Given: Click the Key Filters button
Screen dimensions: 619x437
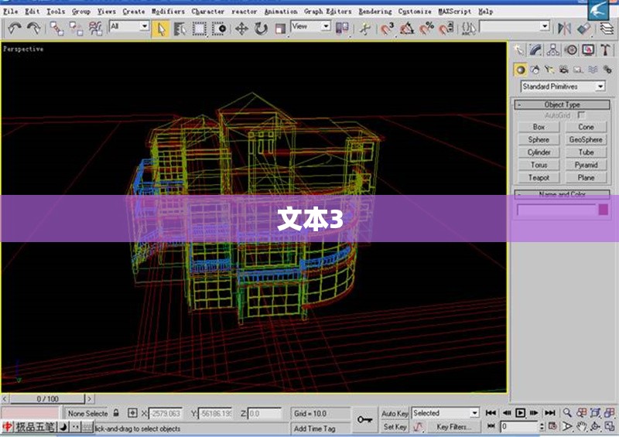Looking at the screenshot, I should click(453, 427).
